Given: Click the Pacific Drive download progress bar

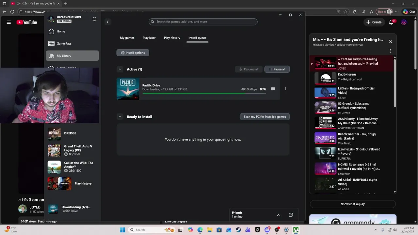Looking at the screenshot, I should [204, 93].
